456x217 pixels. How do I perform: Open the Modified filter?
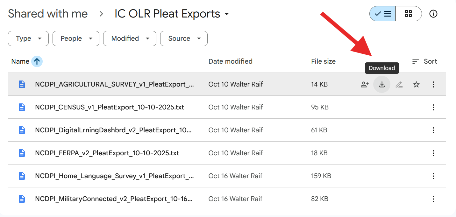tap(130, 38)
